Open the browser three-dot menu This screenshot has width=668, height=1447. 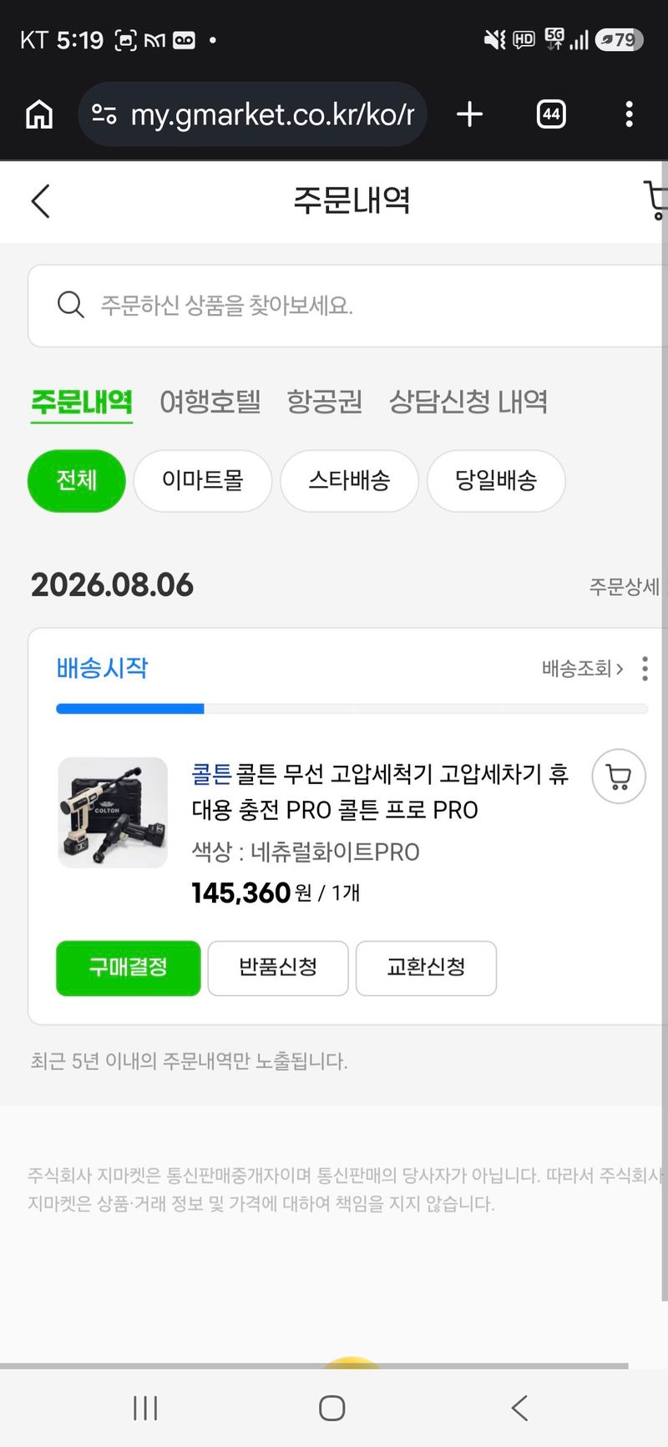pos(629,114)
